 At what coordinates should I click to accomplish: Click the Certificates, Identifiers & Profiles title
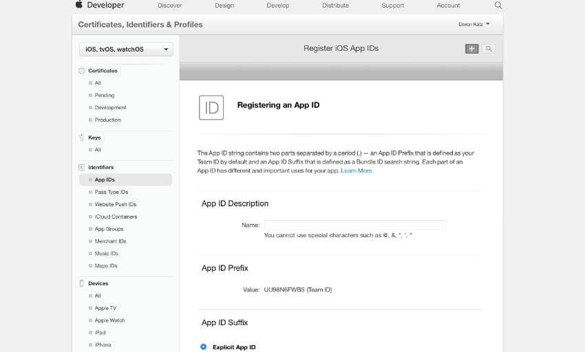[x=140, y=25]
